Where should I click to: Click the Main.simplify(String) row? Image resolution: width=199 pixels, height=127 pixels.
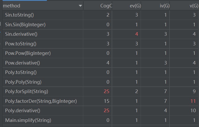click(x=28, y=120)
